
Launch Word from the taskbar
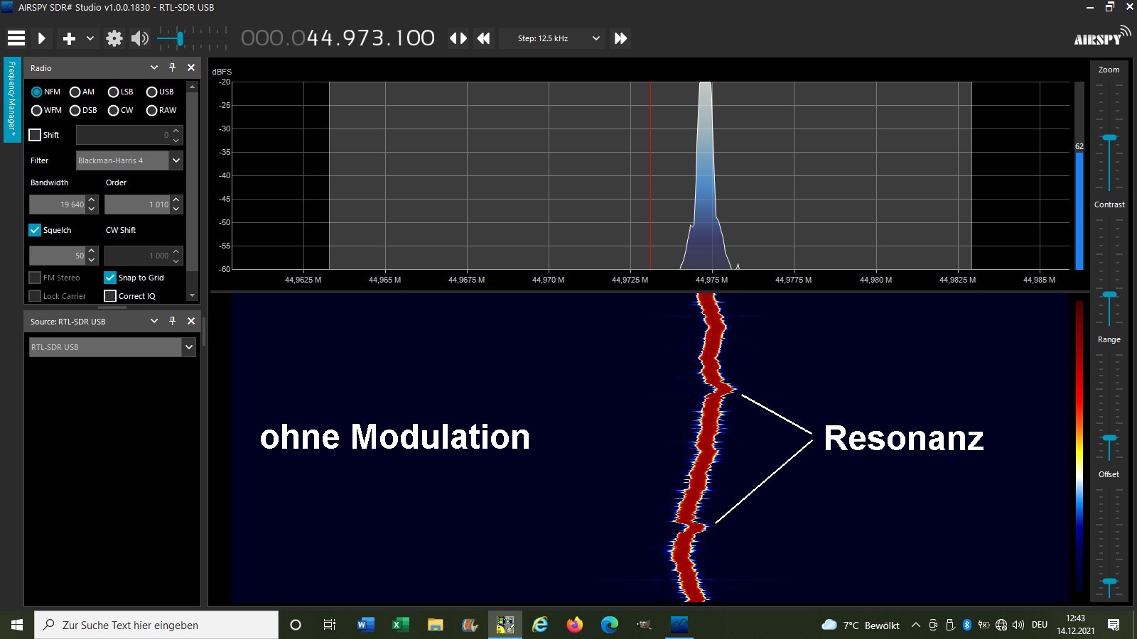[365, 625]
